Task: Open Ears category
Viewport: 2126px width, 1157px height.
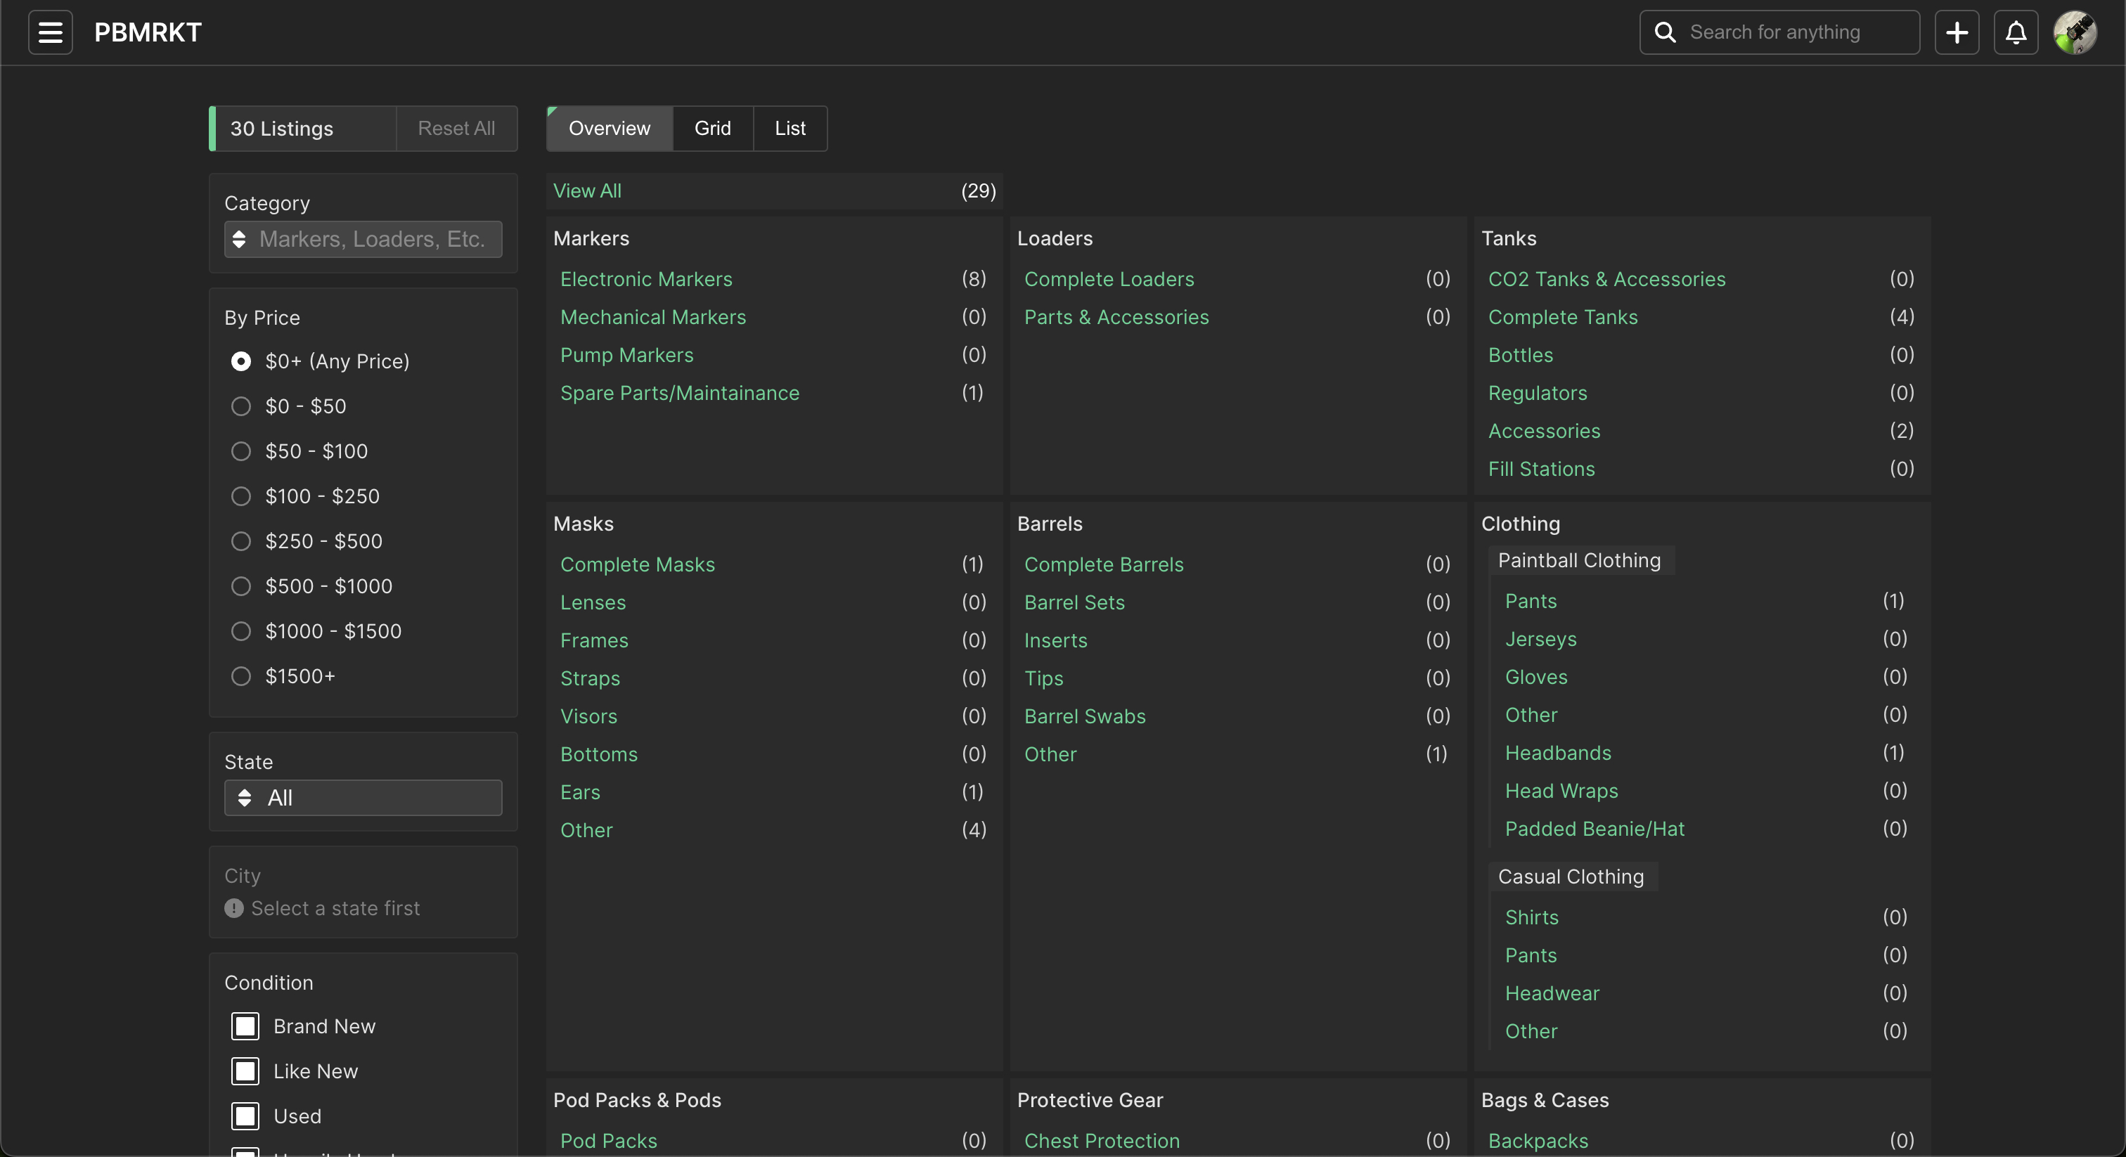Action: point(580,792)
